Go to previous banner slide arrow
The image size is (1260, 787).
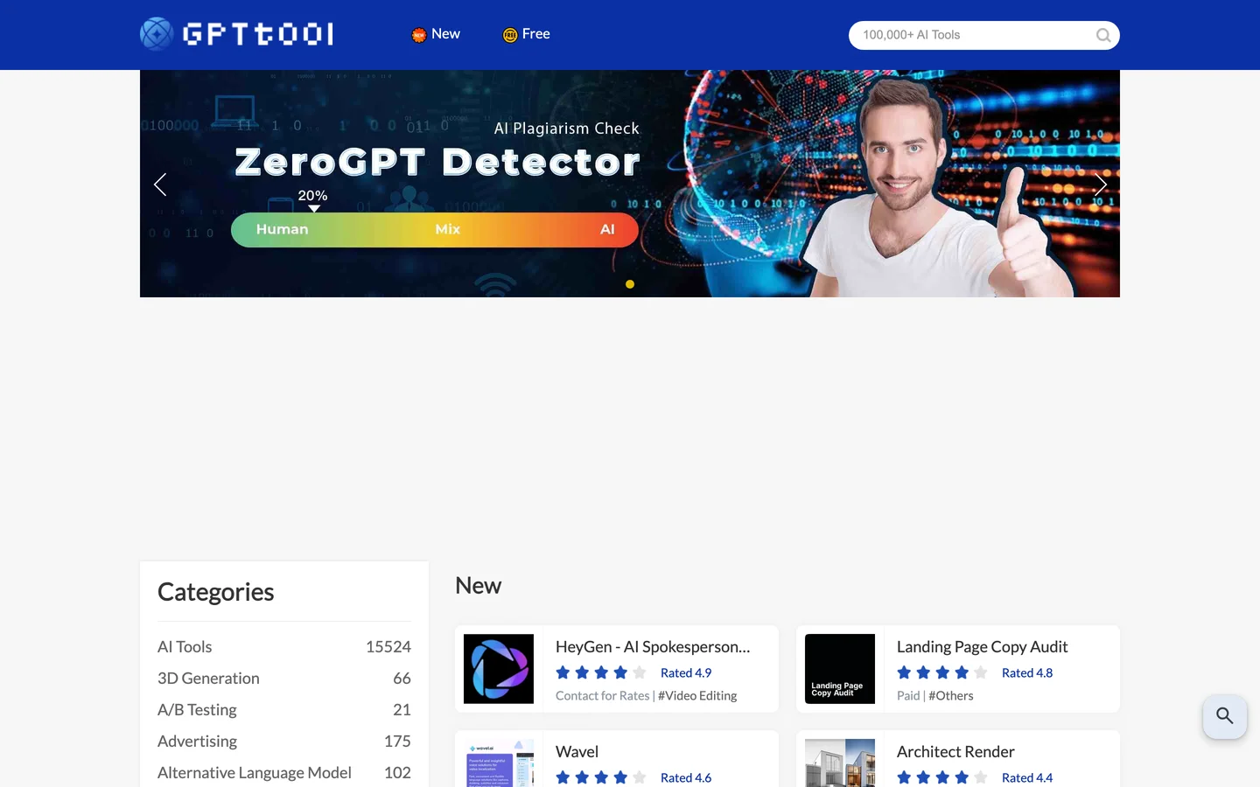click(160, 185)
